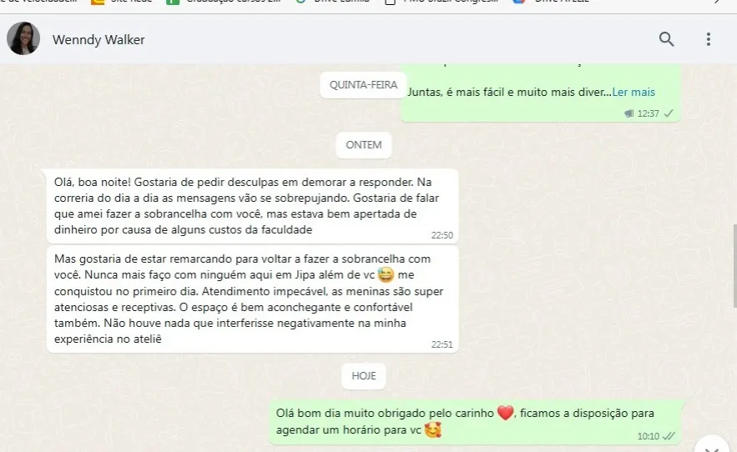The width and height of the screenshot is (737, 452).
Task: Expand message with Ler mais link
Action: coord(634,92)
